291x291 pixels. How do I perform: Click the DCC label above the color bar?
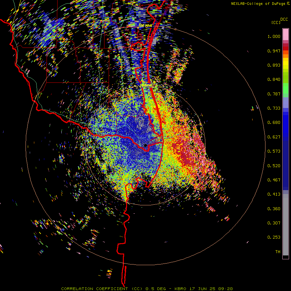pos(284,19)
